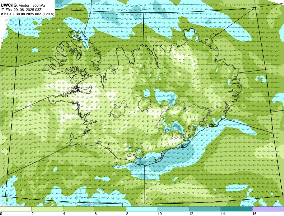Image resolution: width=284 pixels, height=216 pixels.
Task: Click the 4–6 m/s green legend swatch
Action: pyautogui.click(x=79, y=209)
